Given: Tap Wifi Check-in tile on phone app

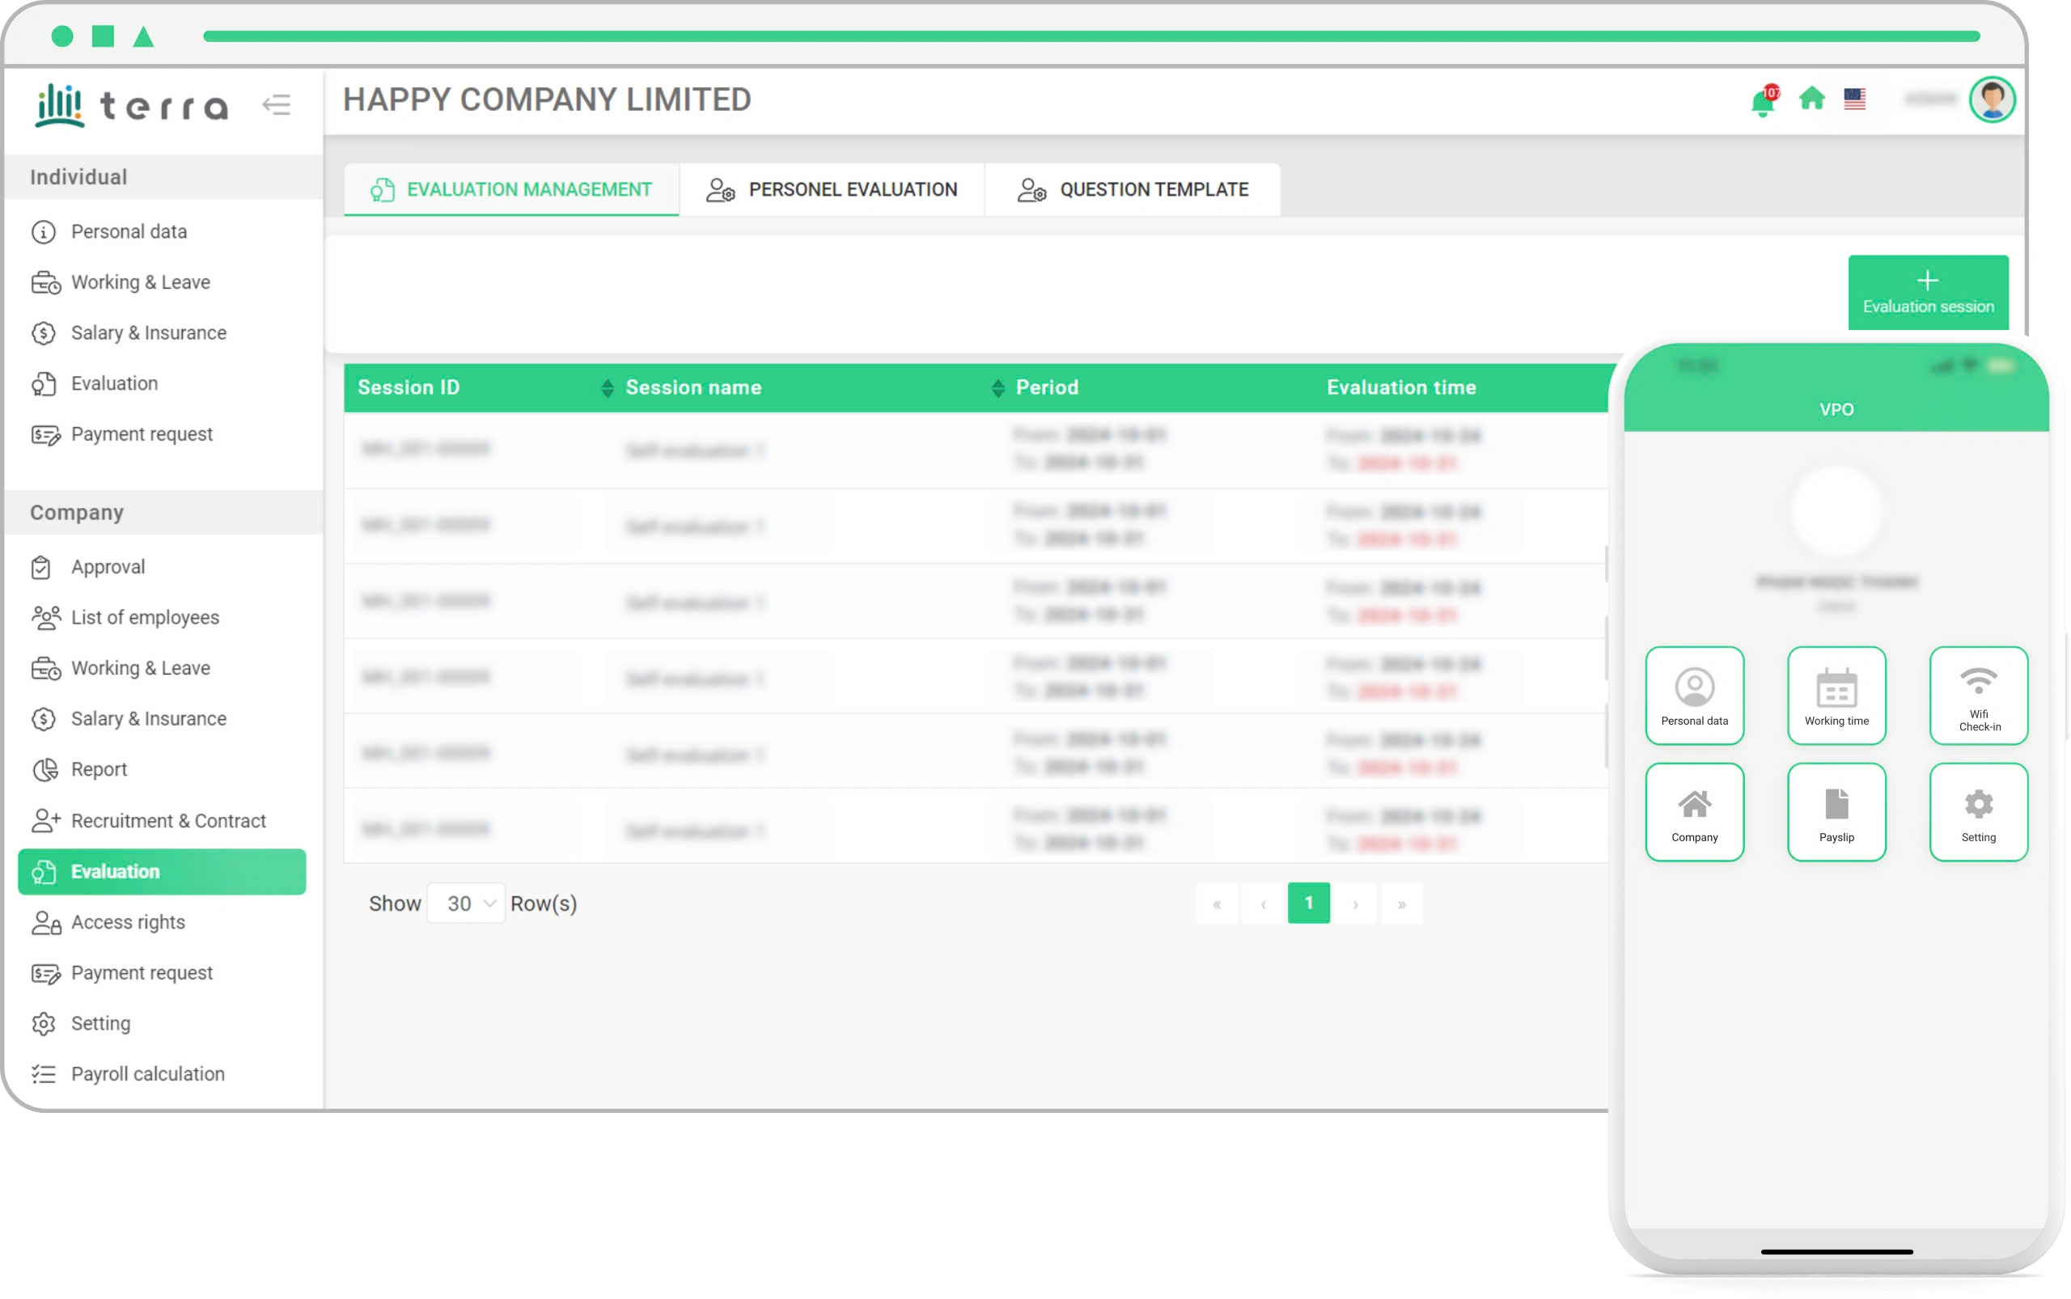Looking at the screenshot, I should (1978, 695).
